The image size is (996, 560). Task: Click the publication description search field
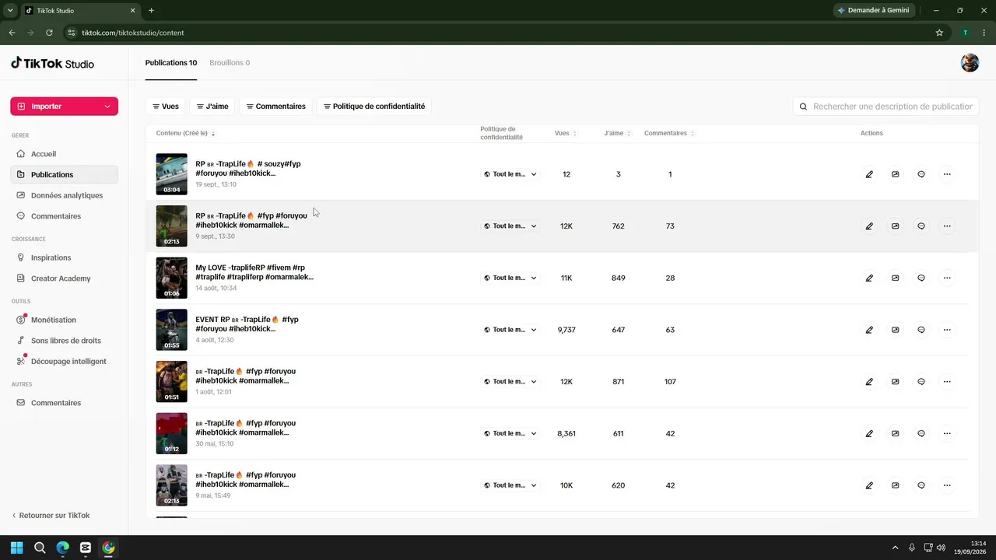coord(886,107)
